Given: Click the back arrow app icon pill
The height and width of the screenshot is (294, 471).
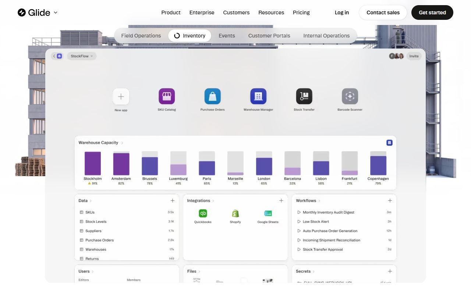Looking at the screenshot, I should tap(57, 56).
